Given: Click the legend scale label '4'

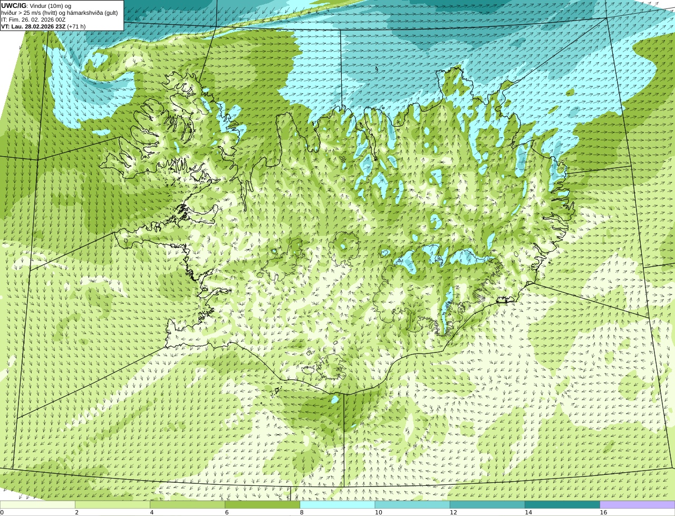Looking at the screenshot, I should (152, 512).
